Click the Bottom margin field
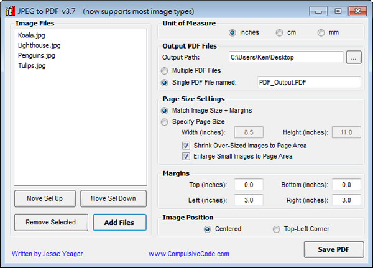The width and height of the screenshot is (373, 268). [x=346, y=185]
